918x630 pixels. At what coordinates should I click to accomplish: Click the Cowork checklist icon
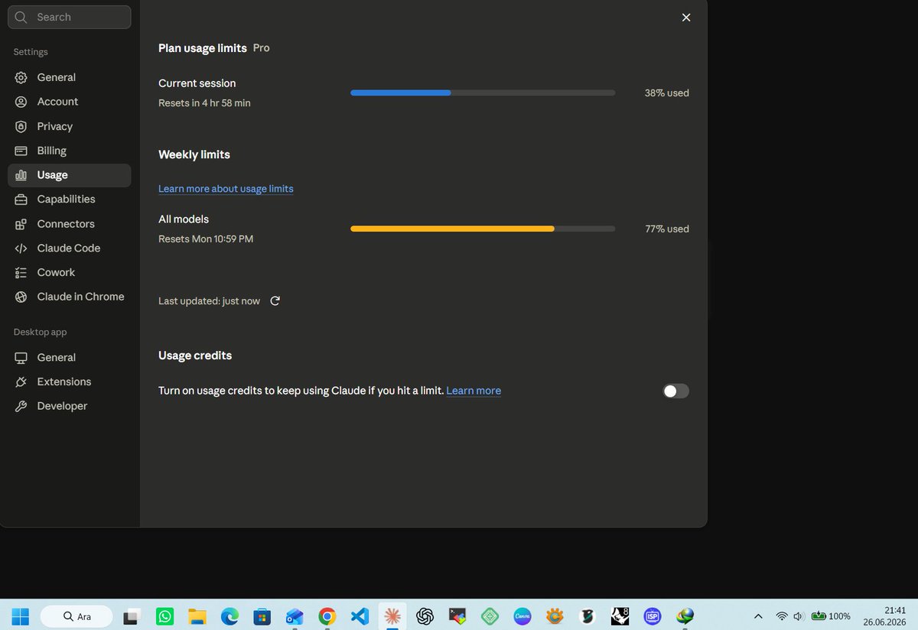[21, 273]
